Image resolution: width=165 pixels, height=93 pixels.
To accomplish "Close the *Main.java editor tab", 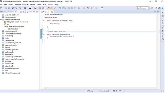I will 52,12.
